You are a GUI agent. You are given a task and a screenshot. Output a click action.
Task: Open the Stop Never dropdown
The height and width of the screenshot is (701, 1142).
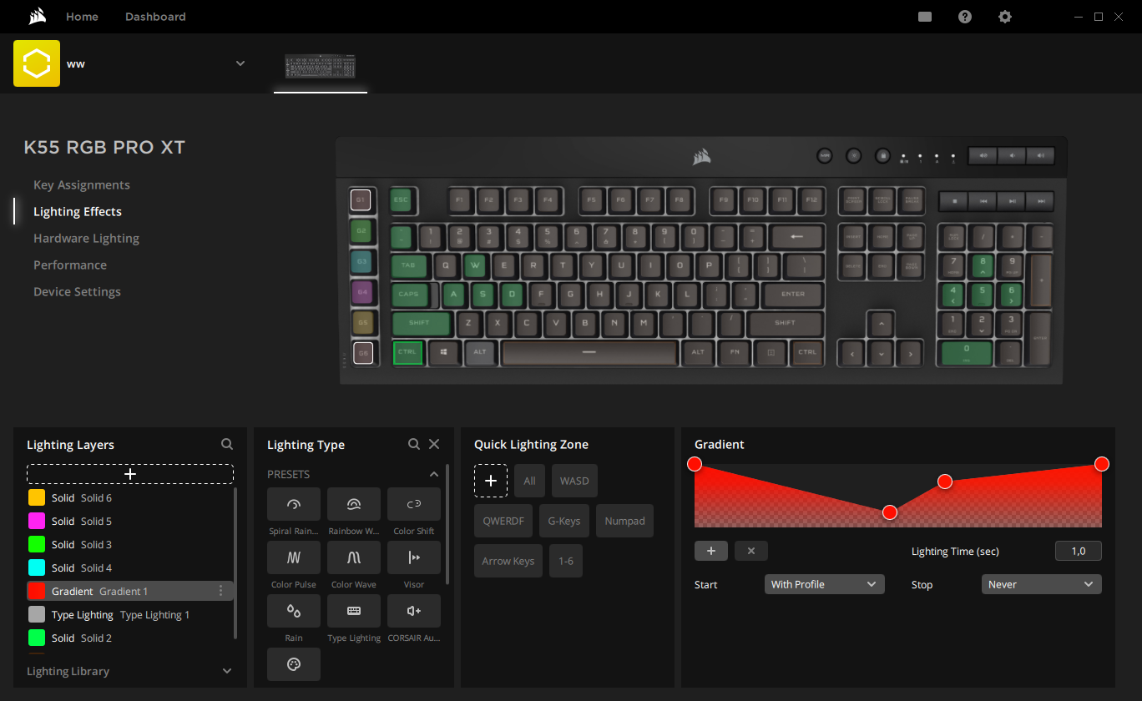[1042, 584]
